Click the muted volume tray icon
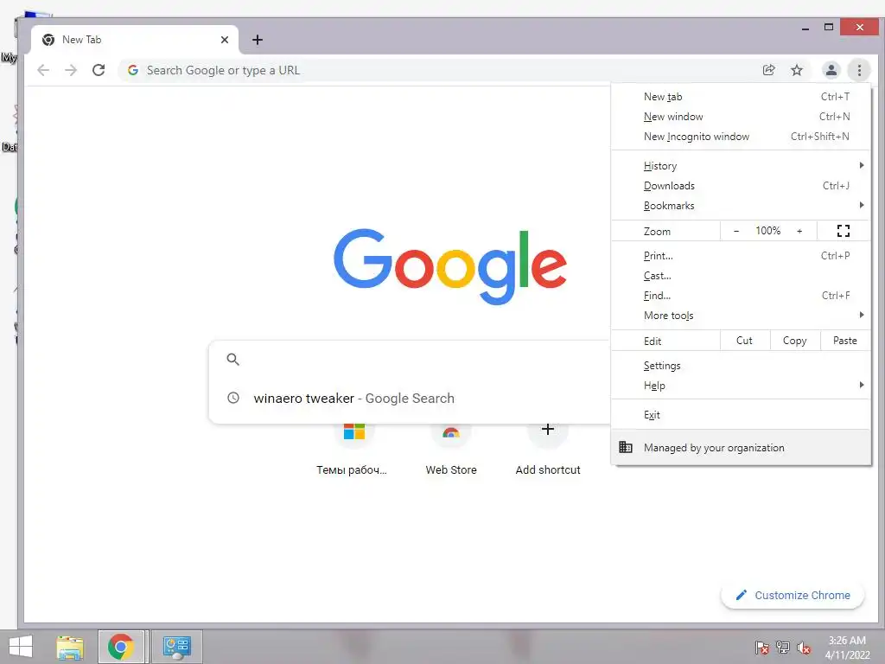 804,647
